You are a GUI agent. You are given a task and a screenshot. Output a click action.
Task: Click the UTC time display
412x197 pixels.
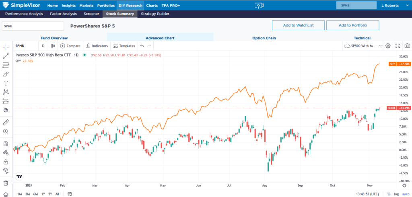(x=368, y=194)
